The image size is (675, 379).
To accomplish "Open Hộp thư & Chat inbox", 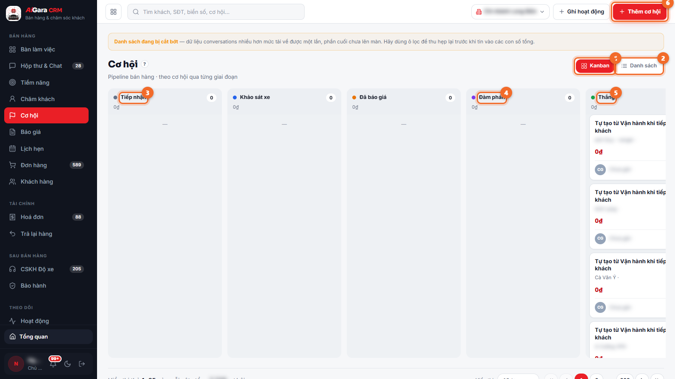I will pyautogui.click(x=46, y=66).
